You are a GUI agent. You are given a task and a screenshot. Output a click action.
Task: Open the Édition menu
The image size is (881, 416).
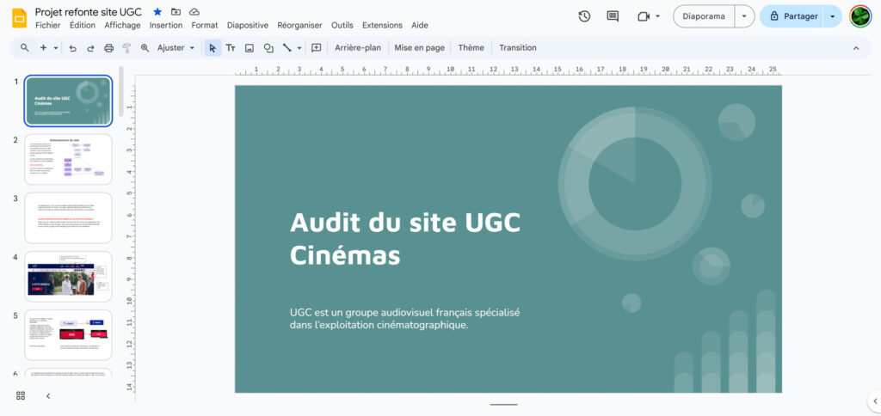click(83, 25)
